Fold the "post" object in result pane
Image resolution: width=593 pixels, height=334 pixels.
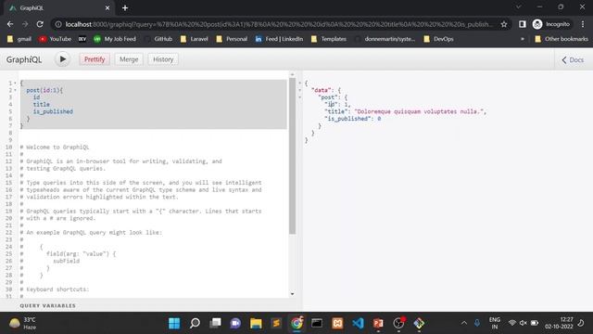(x=300, y=97)
